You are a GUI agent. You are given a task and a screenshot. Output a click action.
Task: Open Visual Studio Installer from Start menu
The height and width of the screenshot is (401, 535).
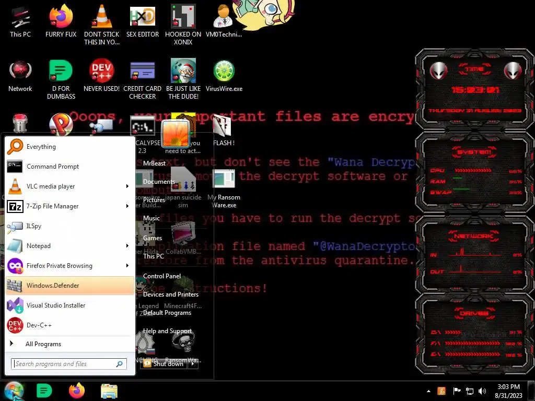[70, 305]
